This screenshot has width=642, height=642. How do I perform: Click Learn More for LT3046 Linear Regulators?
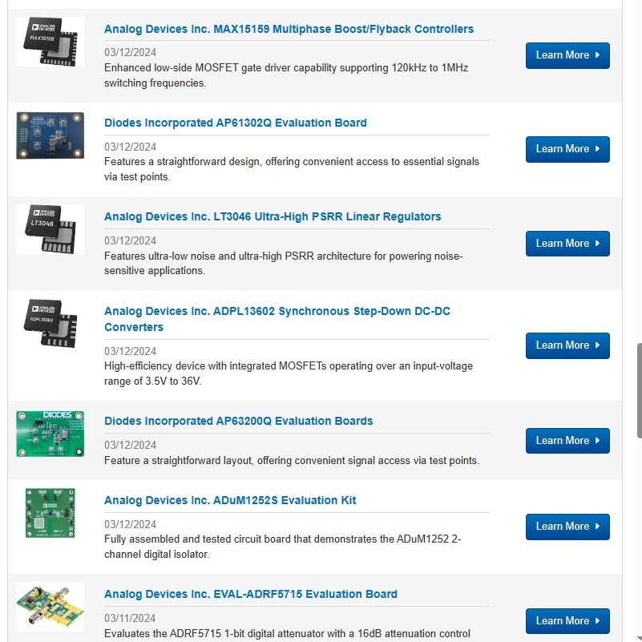[567, 243]
